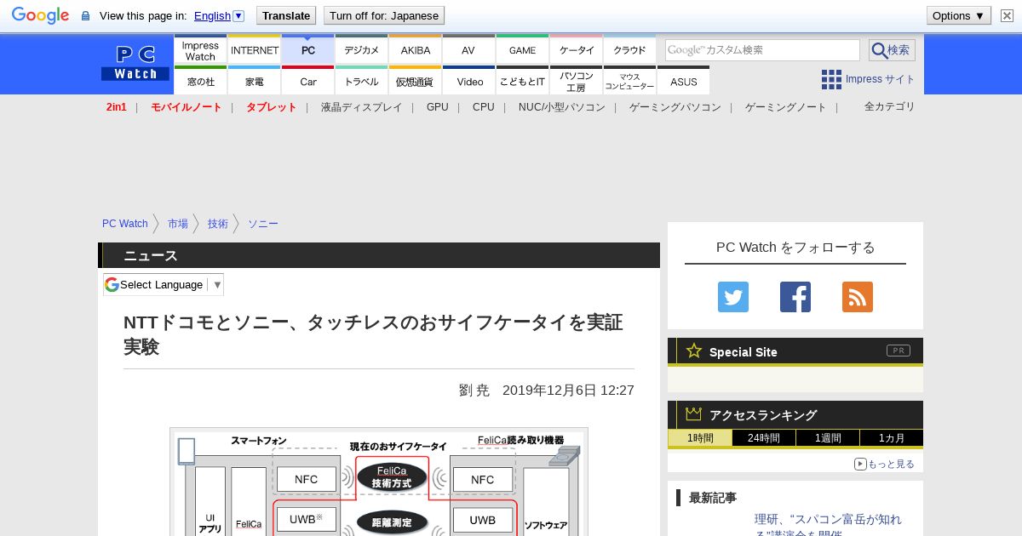Open the 仮想通貨 navigation tab
Viewport: 1022px width, 536px height.
(416, 81)
